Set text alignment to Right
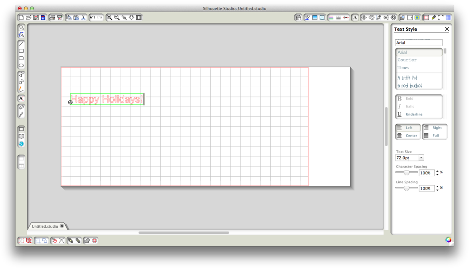Screen dimensions: 469x268 tap(435, 128)
